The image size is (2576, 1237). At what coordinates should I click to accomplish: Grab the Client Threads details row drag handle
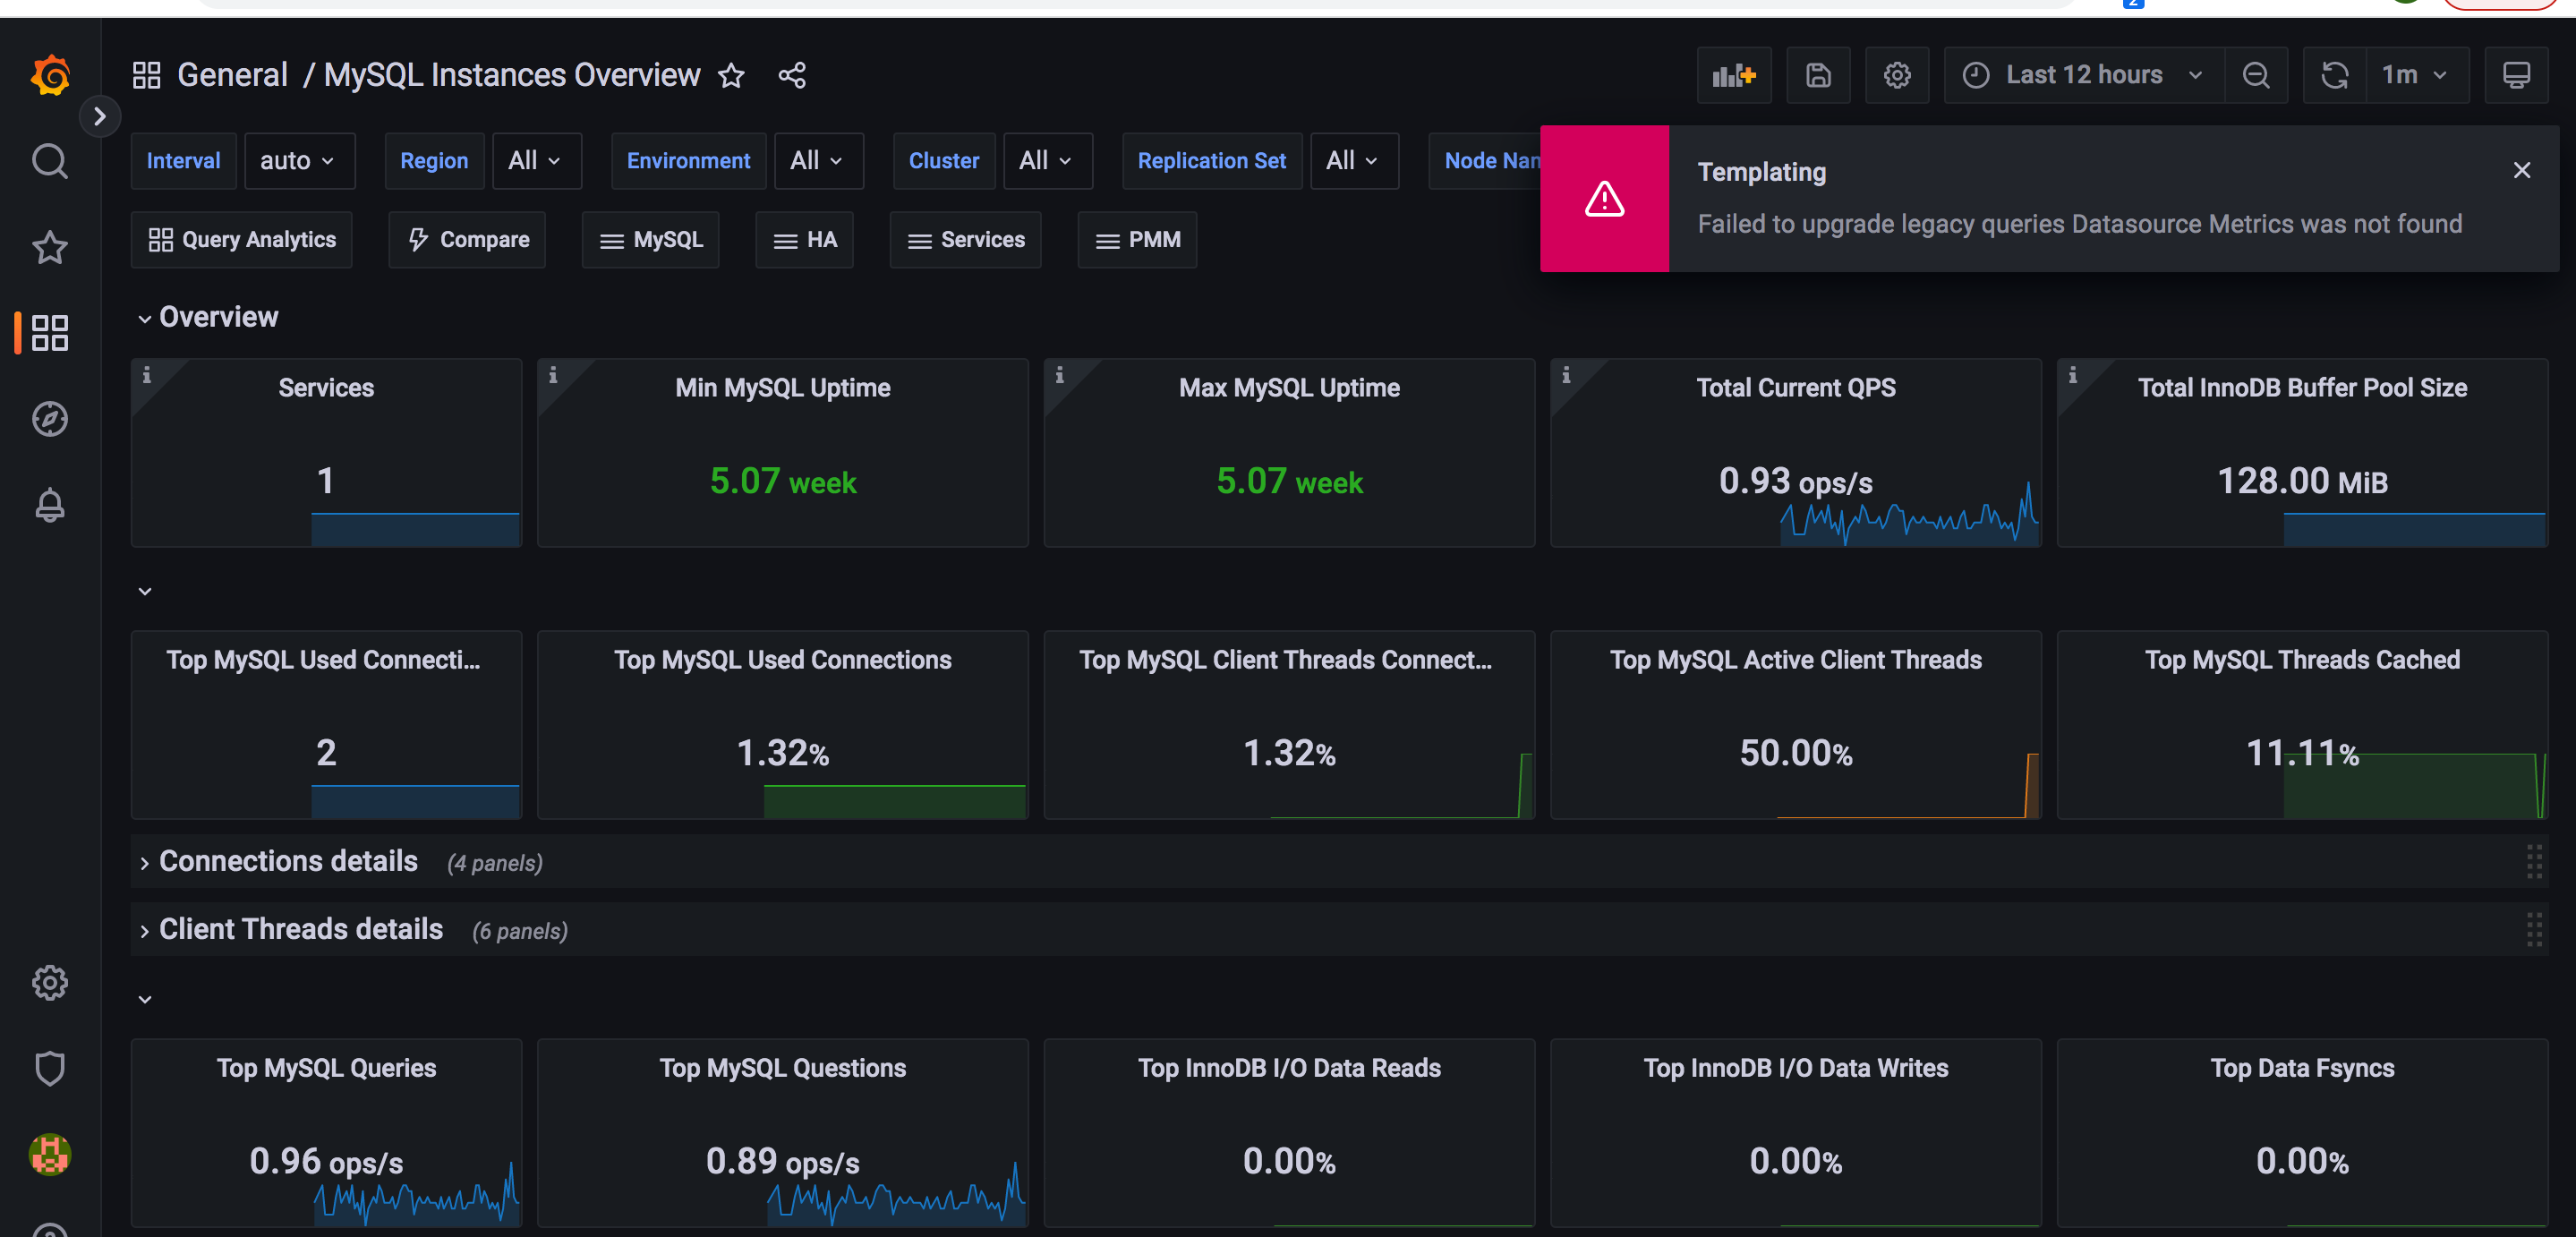click(2534, 930)
